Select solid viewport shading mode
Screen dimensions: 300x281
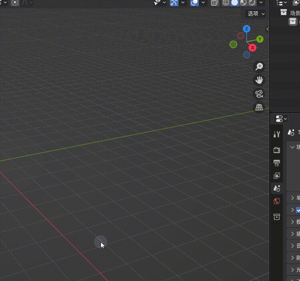[x=235, y=3]
